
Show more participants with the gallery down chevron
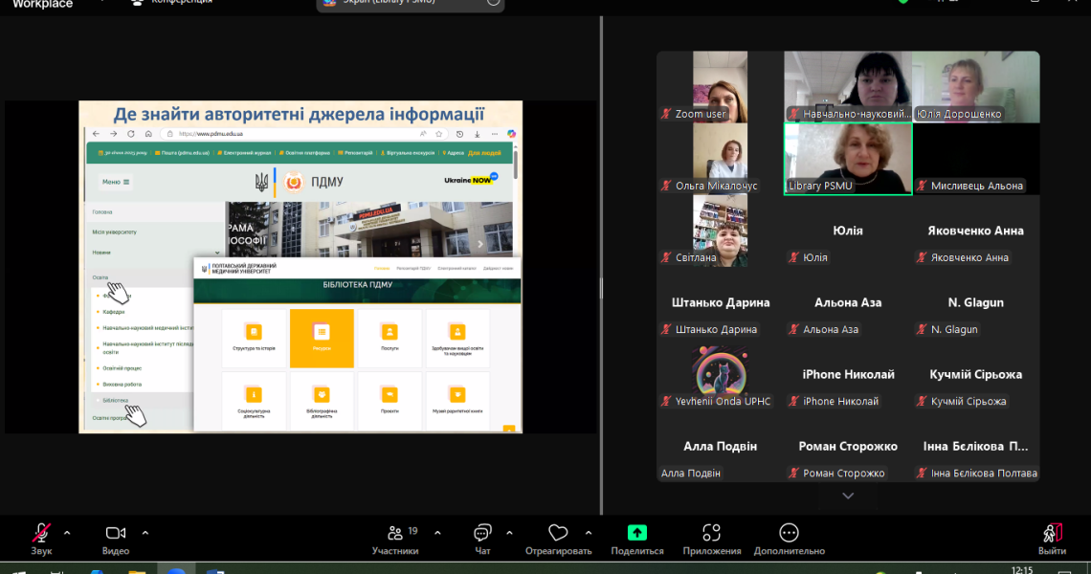[848, 497]
